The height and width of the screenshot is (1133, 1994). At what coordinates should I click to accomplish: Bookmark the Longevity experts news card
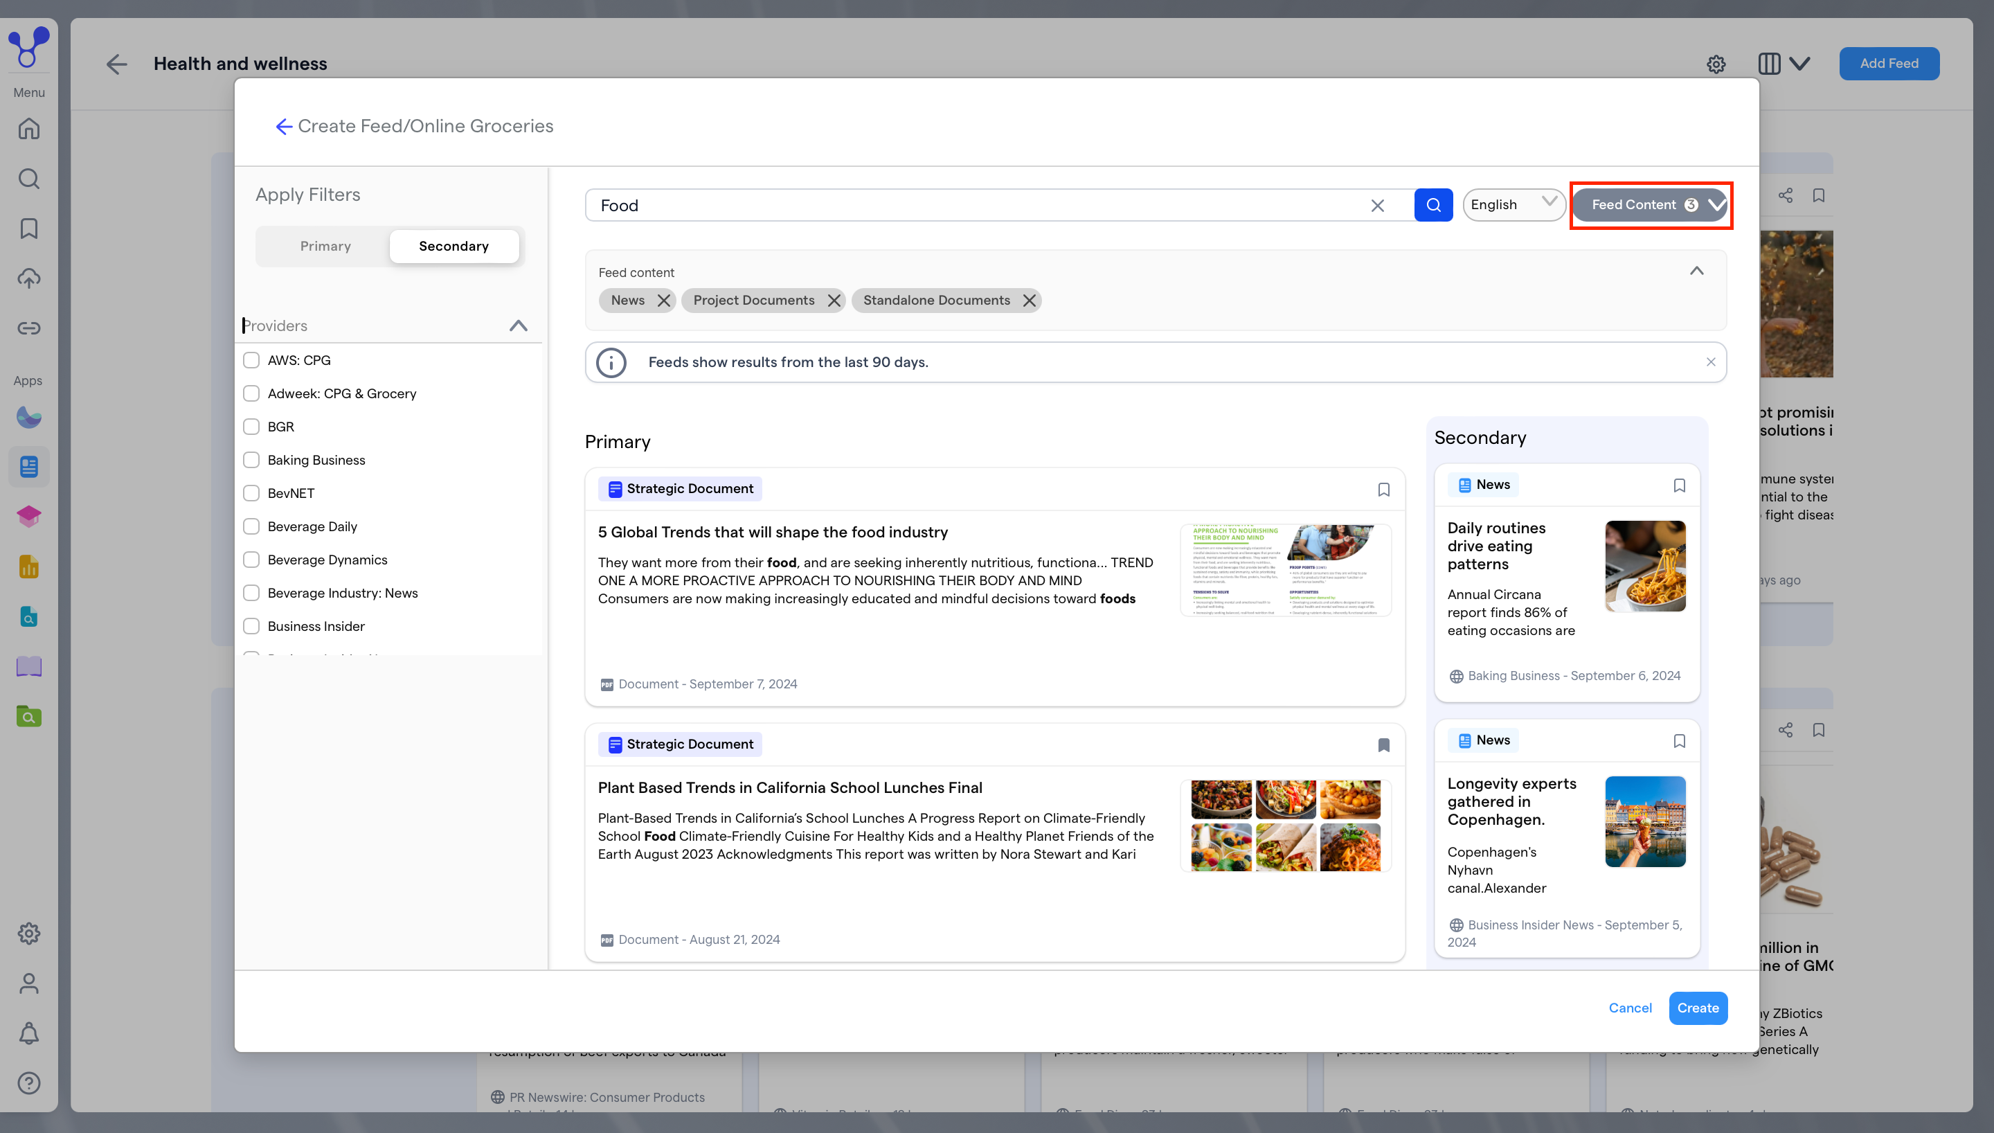click(1679, 741)
